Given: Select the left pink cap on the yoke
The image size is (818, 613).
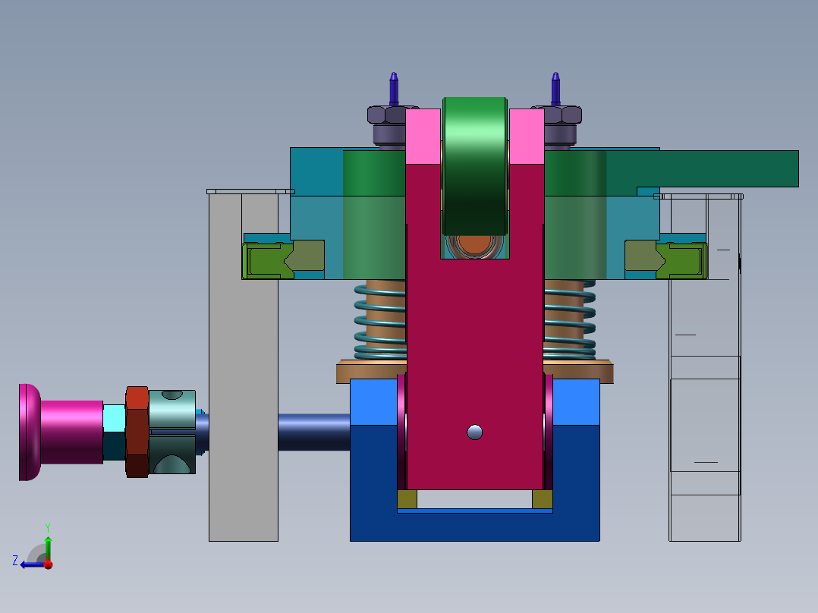Looking at the screenshot, I should pos(423,136).
